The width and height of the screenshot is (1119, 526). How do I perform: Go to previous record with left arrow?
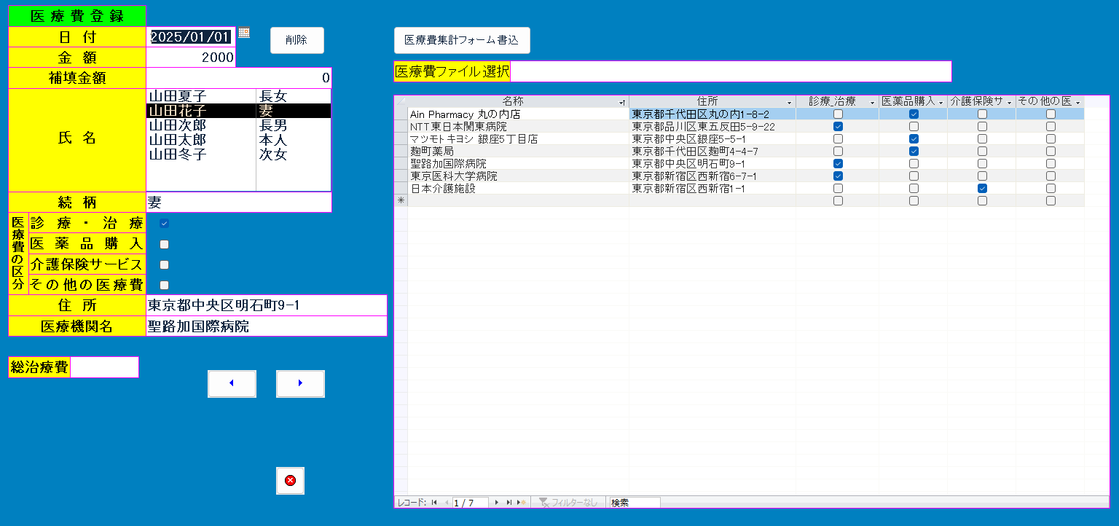point(232,383)
